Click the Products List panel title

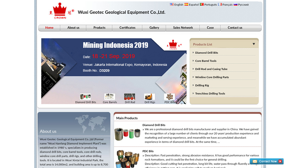(202, 44)
